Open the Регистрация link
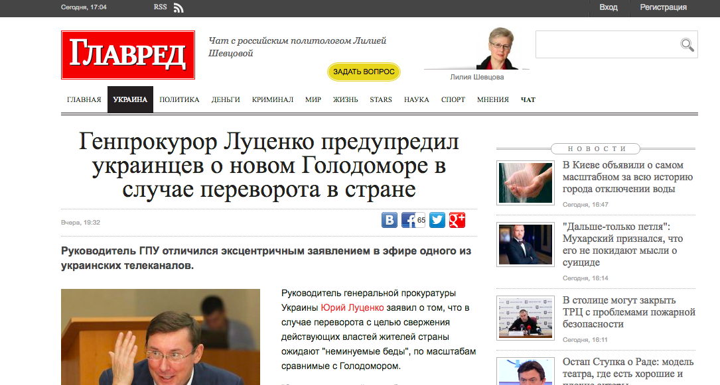The image size is (720, 385). coord(663,7)
